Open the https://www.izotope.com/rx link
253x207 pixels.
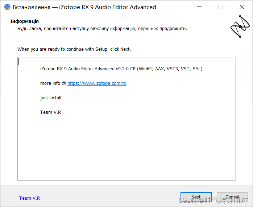point(97,83)
